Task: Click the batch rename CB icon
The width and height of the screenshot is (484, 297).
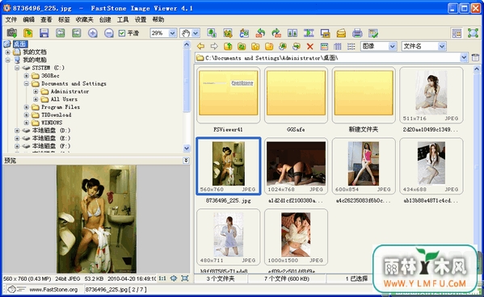Action: (x=244, y=33)
